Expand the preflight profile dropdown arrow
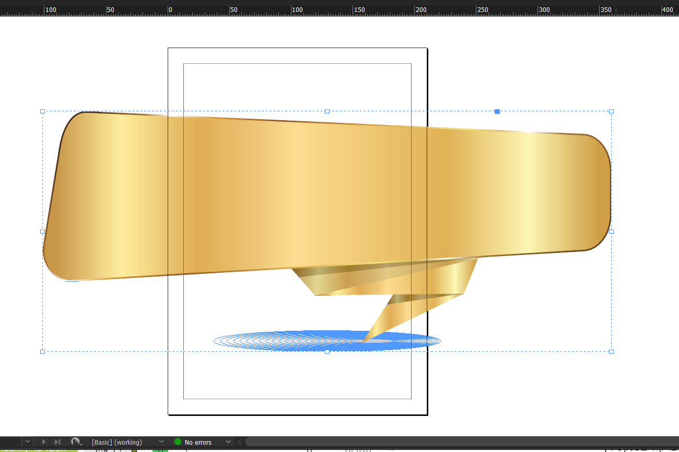Image resolution: width=679 pixels, height=452 pixels. [x=161, y=442]
